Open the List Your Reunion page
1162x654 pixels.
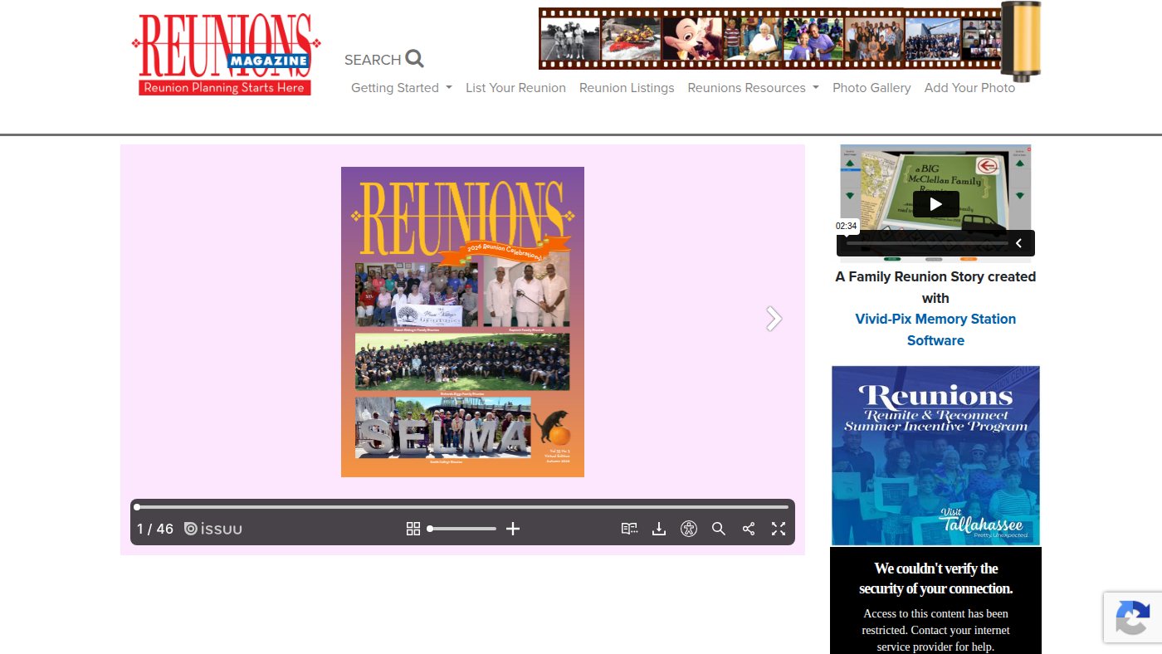(x=515, y=88)
